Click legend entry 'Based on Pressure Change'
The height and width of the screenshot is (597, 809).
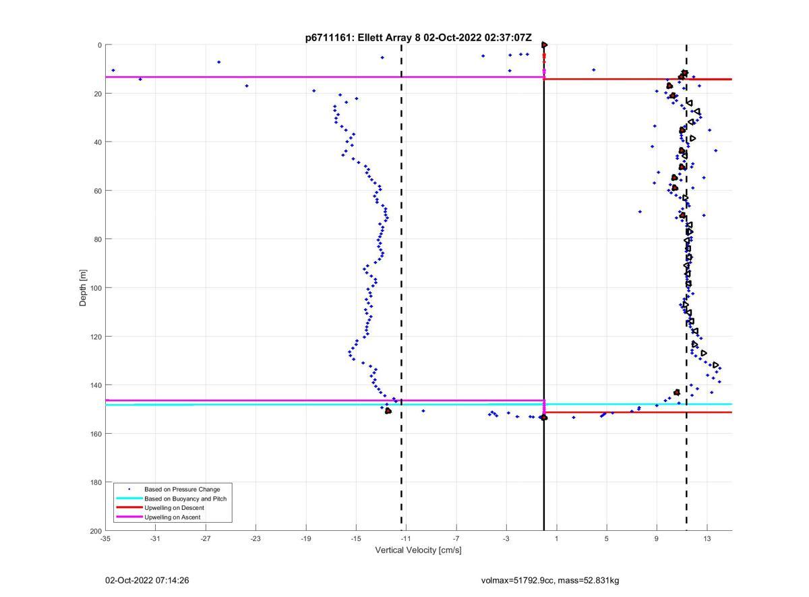pos(182,489)
